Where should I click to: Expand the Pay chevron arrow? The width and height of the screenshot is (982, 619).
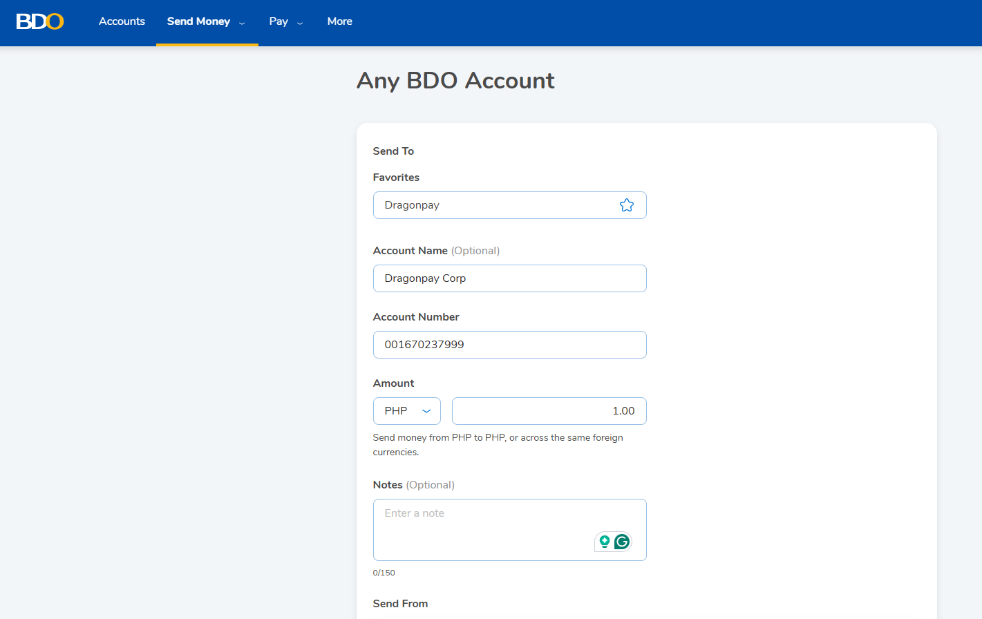(300, 23)
